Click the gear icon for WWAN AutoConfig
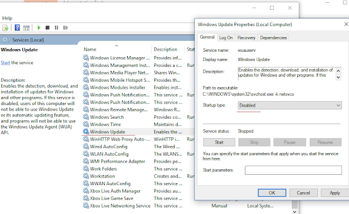This screenshot has width=349, height=214. point(86,184)
